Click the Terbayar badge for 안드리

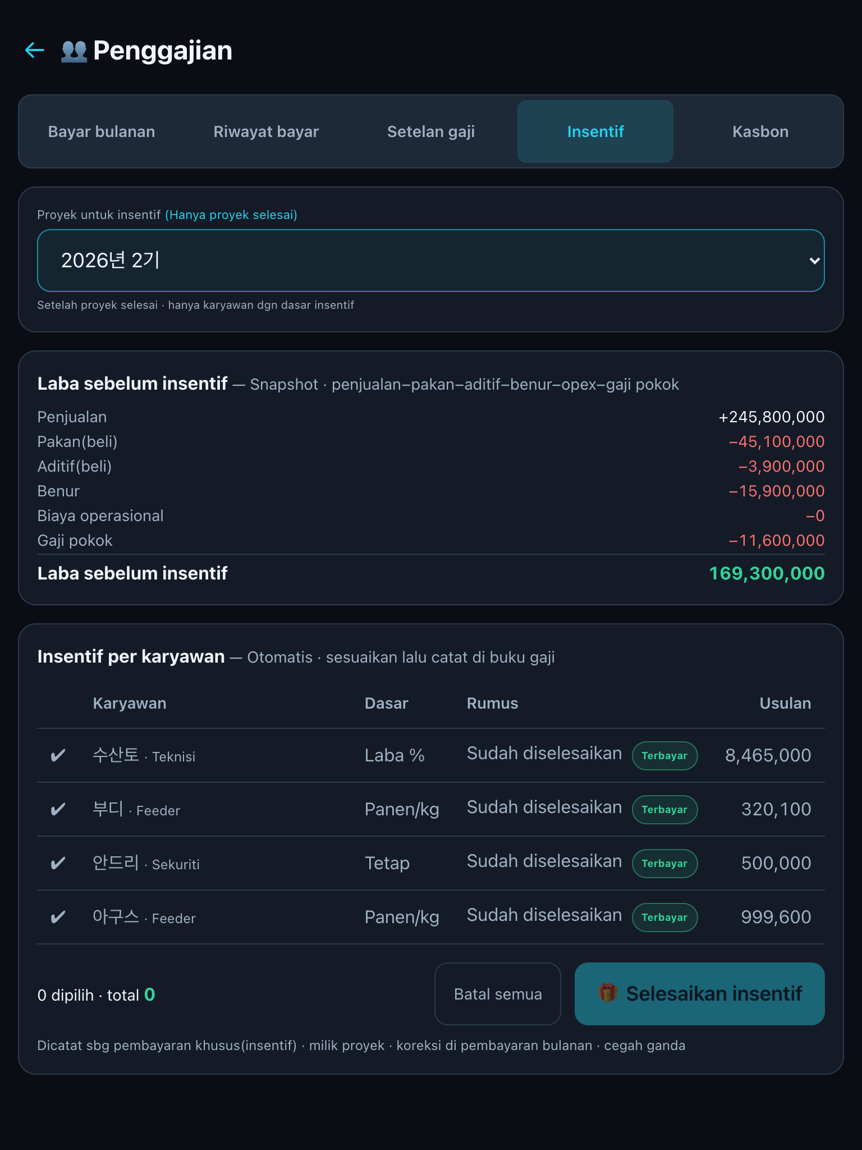pos(664,864)
